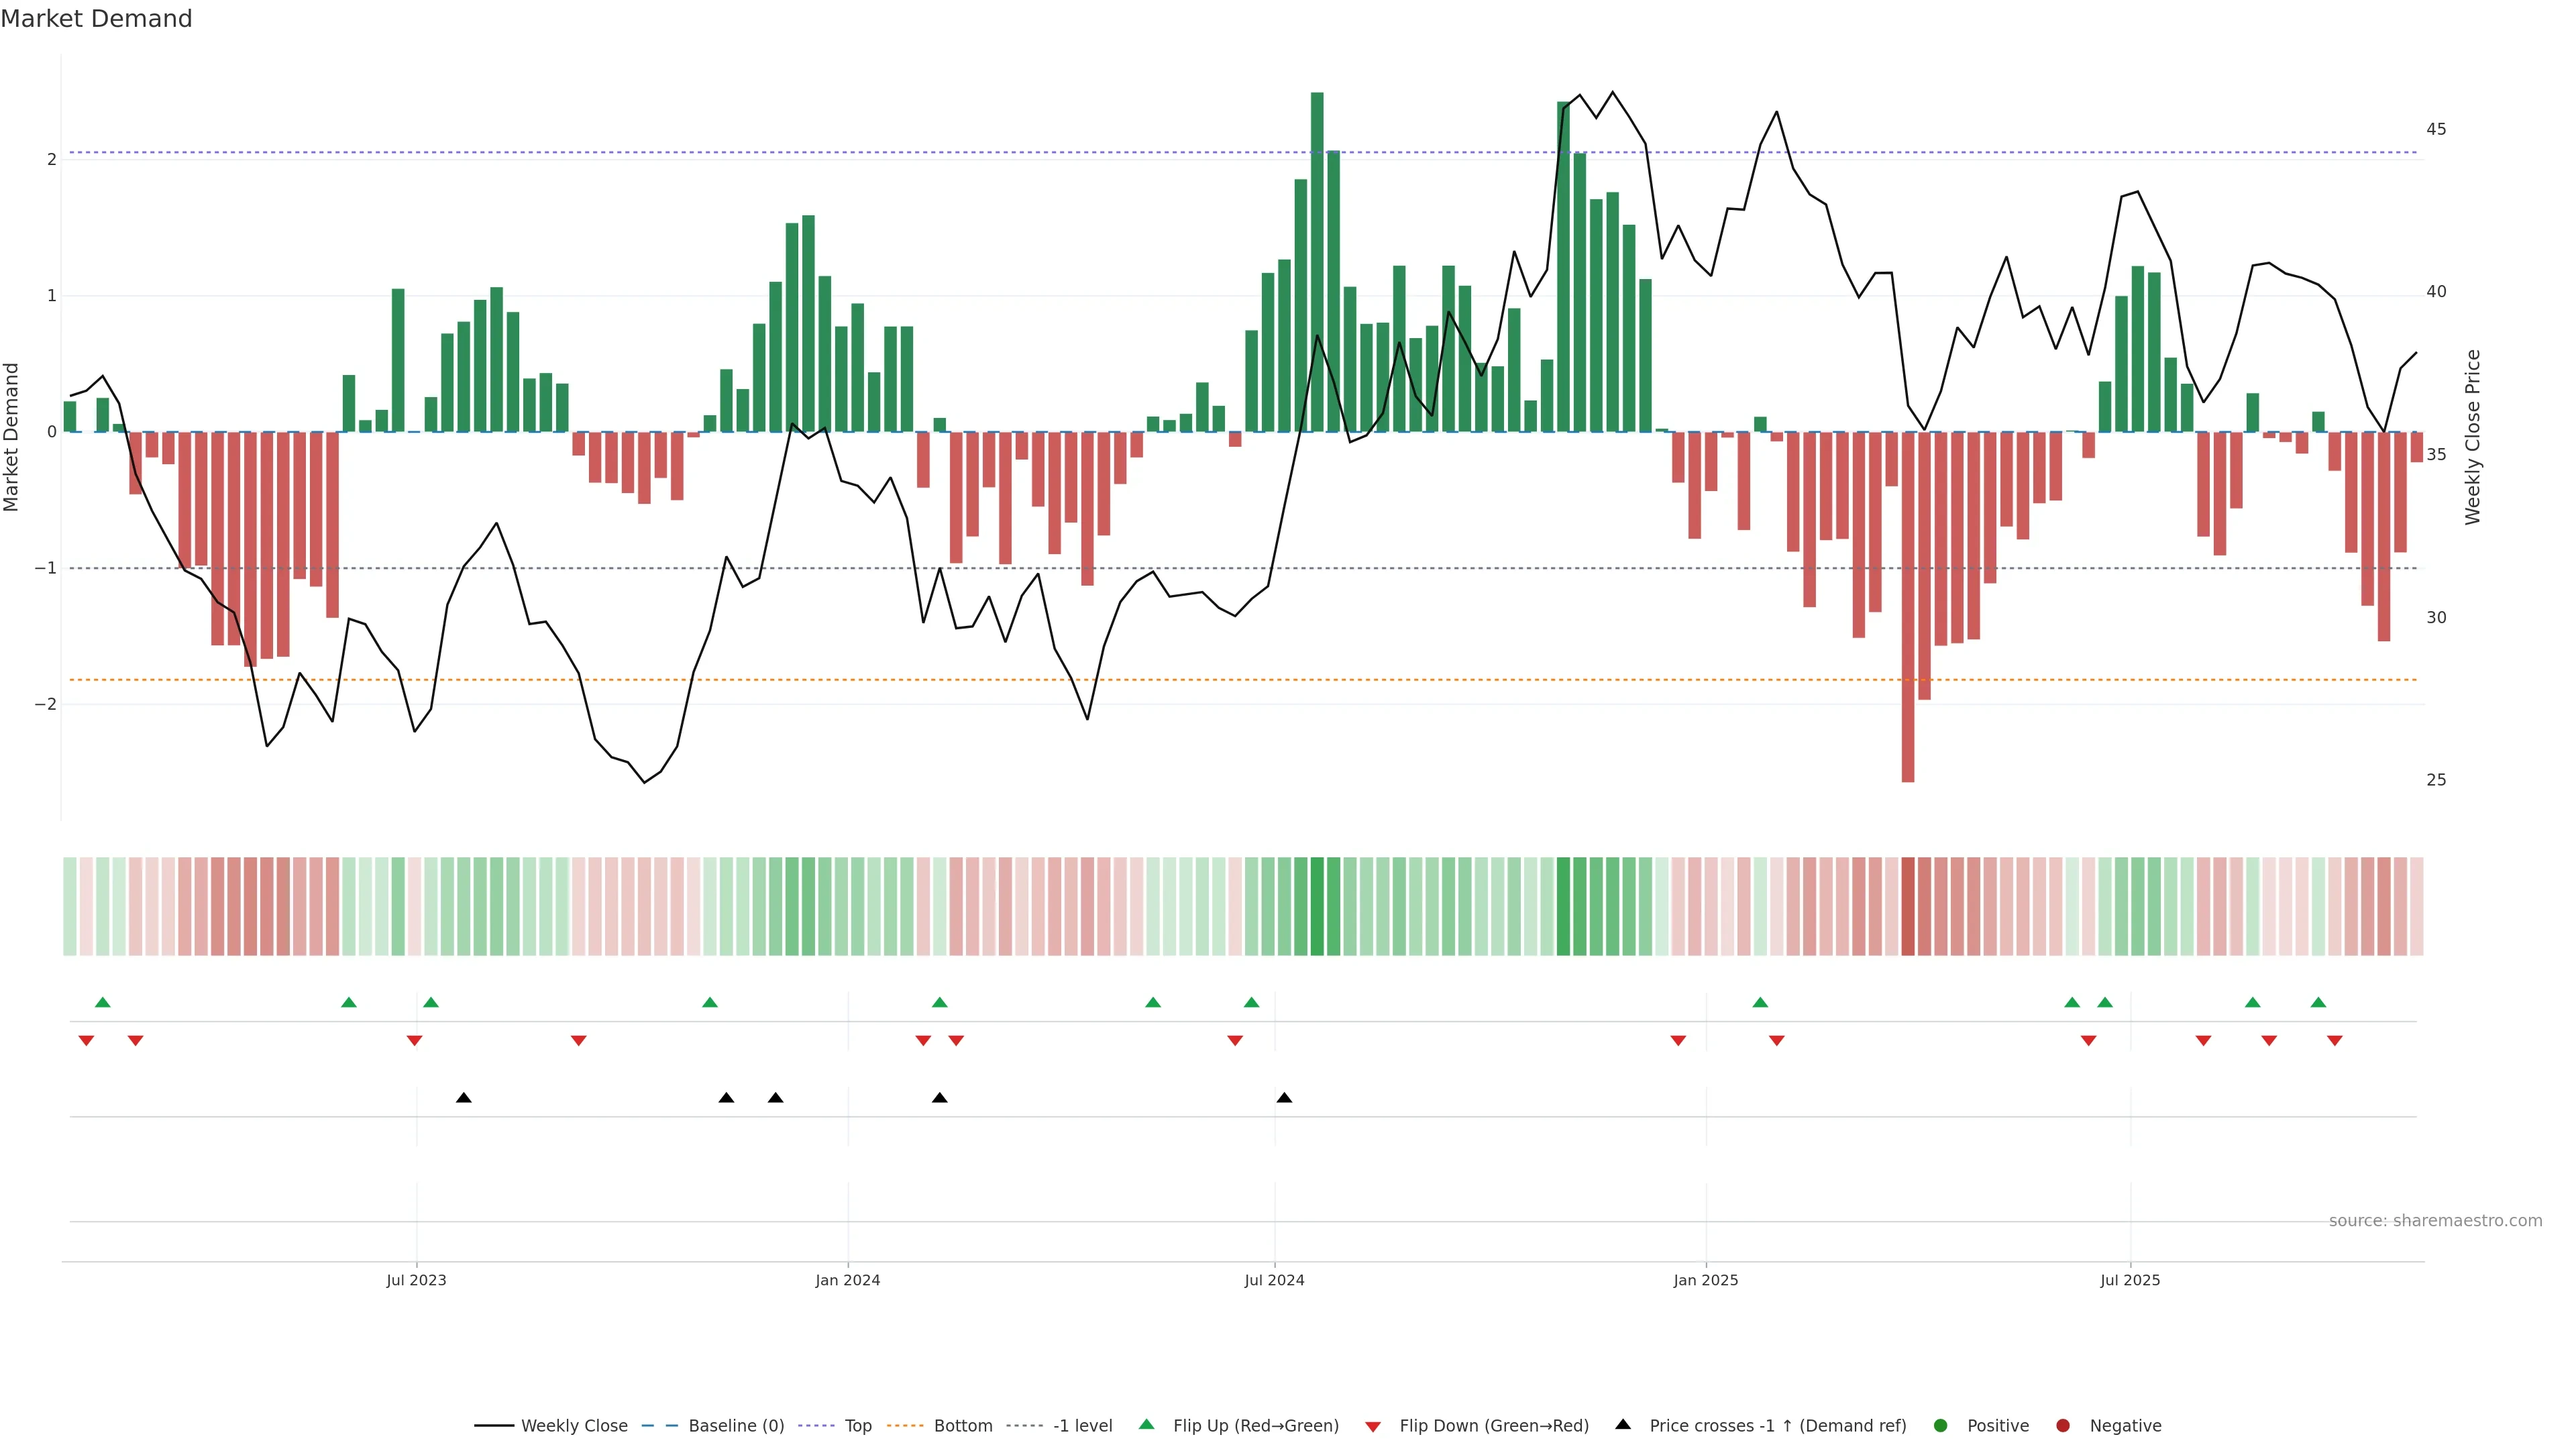Click the first green flip-up marker
The width and height of the screenshot is (2576, 1449).
102,1002
